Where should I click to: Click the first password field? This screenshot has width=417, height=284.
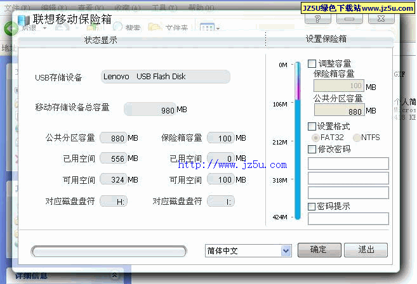pyautogui.click(x=348, y=164)
